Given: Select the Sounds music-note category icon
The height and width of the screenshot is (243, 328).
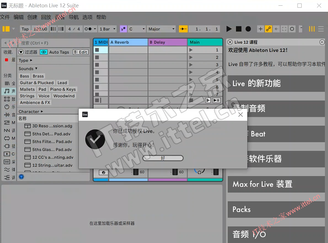Looking at the screenshot, I should [7, 91].
